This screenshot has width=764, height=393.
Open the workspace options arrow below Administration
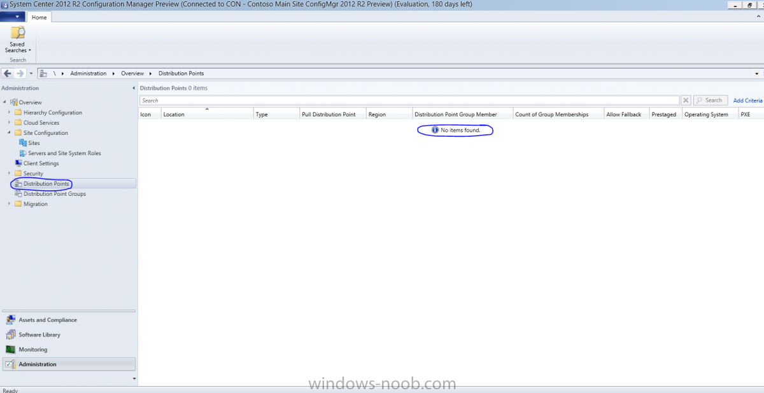133,378
